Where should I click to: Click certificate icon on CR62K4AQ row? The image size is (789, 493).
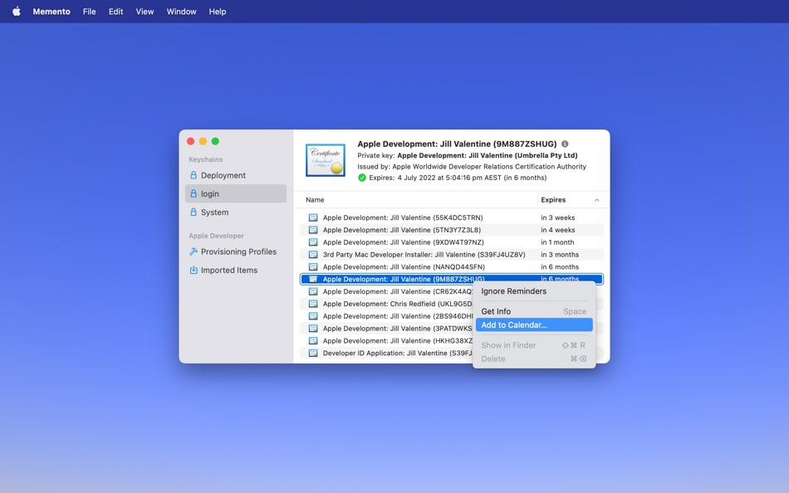tap(313, 292)
